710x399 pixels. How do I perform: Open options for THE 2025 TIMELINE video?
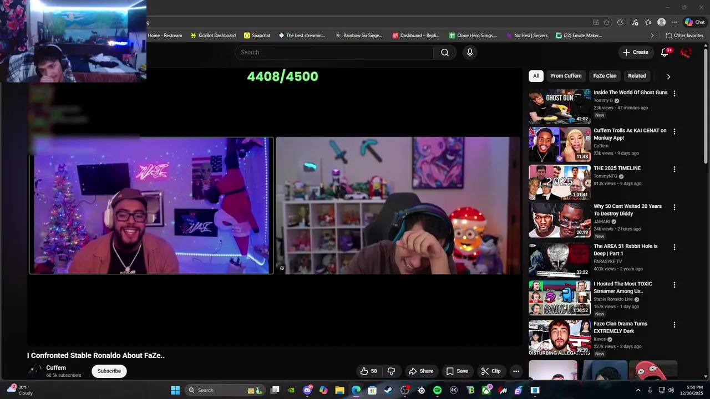pyautogui.click(x=674, y=170)
